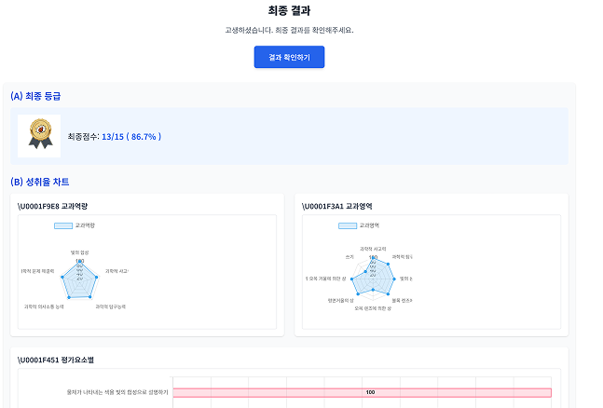The width and height of the screenshot is (603, 408).
Task: Click the 과학적 문제 해결력 radar label
Action: click(x=37, y=271)
